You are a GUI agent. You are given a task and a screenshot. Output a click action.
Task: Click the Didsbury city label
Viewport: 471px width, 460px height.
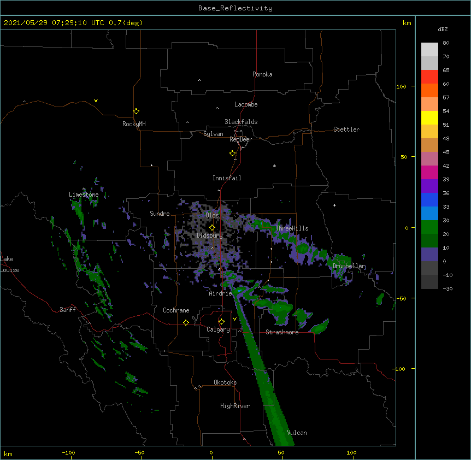click(210, 235)
